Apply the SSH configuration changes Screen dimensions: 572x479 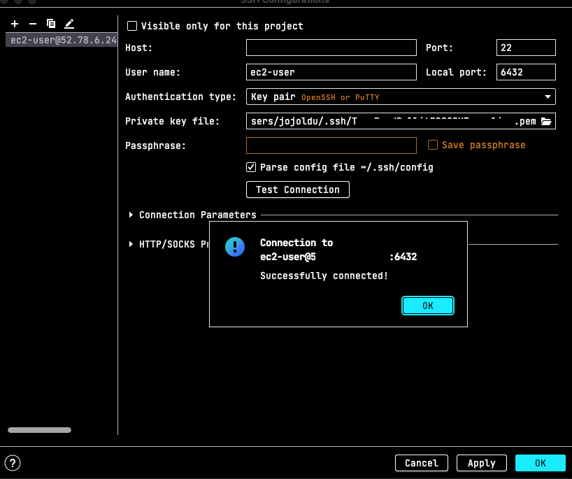pyautogui.click(x=481, y=462)
